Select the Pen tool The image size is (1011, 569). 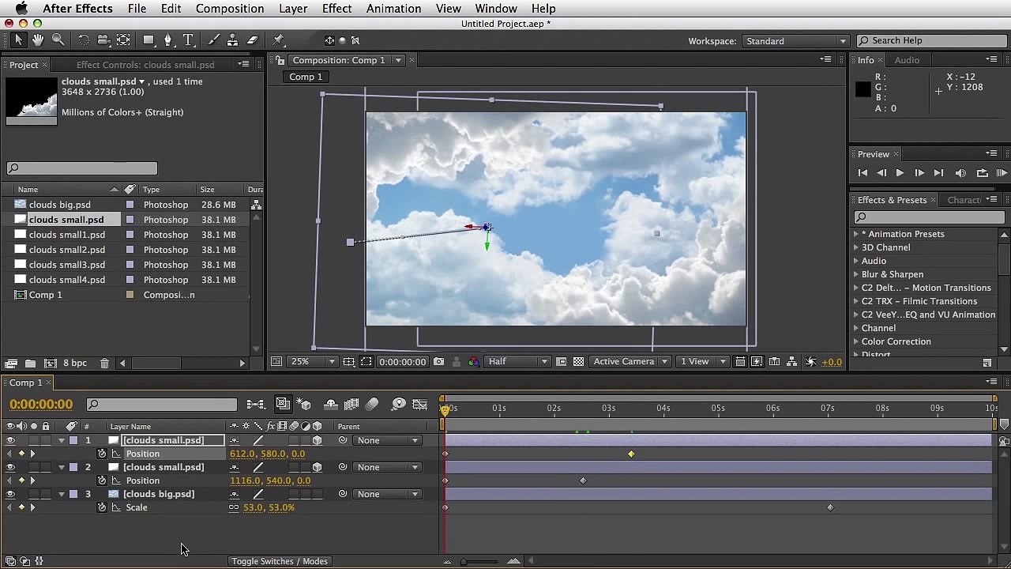point(167,40)
